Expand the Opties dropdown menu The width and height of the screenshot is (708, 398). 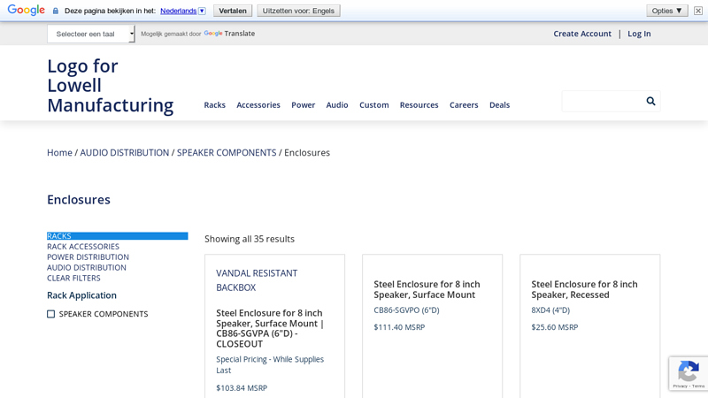[x=666, y=11]
